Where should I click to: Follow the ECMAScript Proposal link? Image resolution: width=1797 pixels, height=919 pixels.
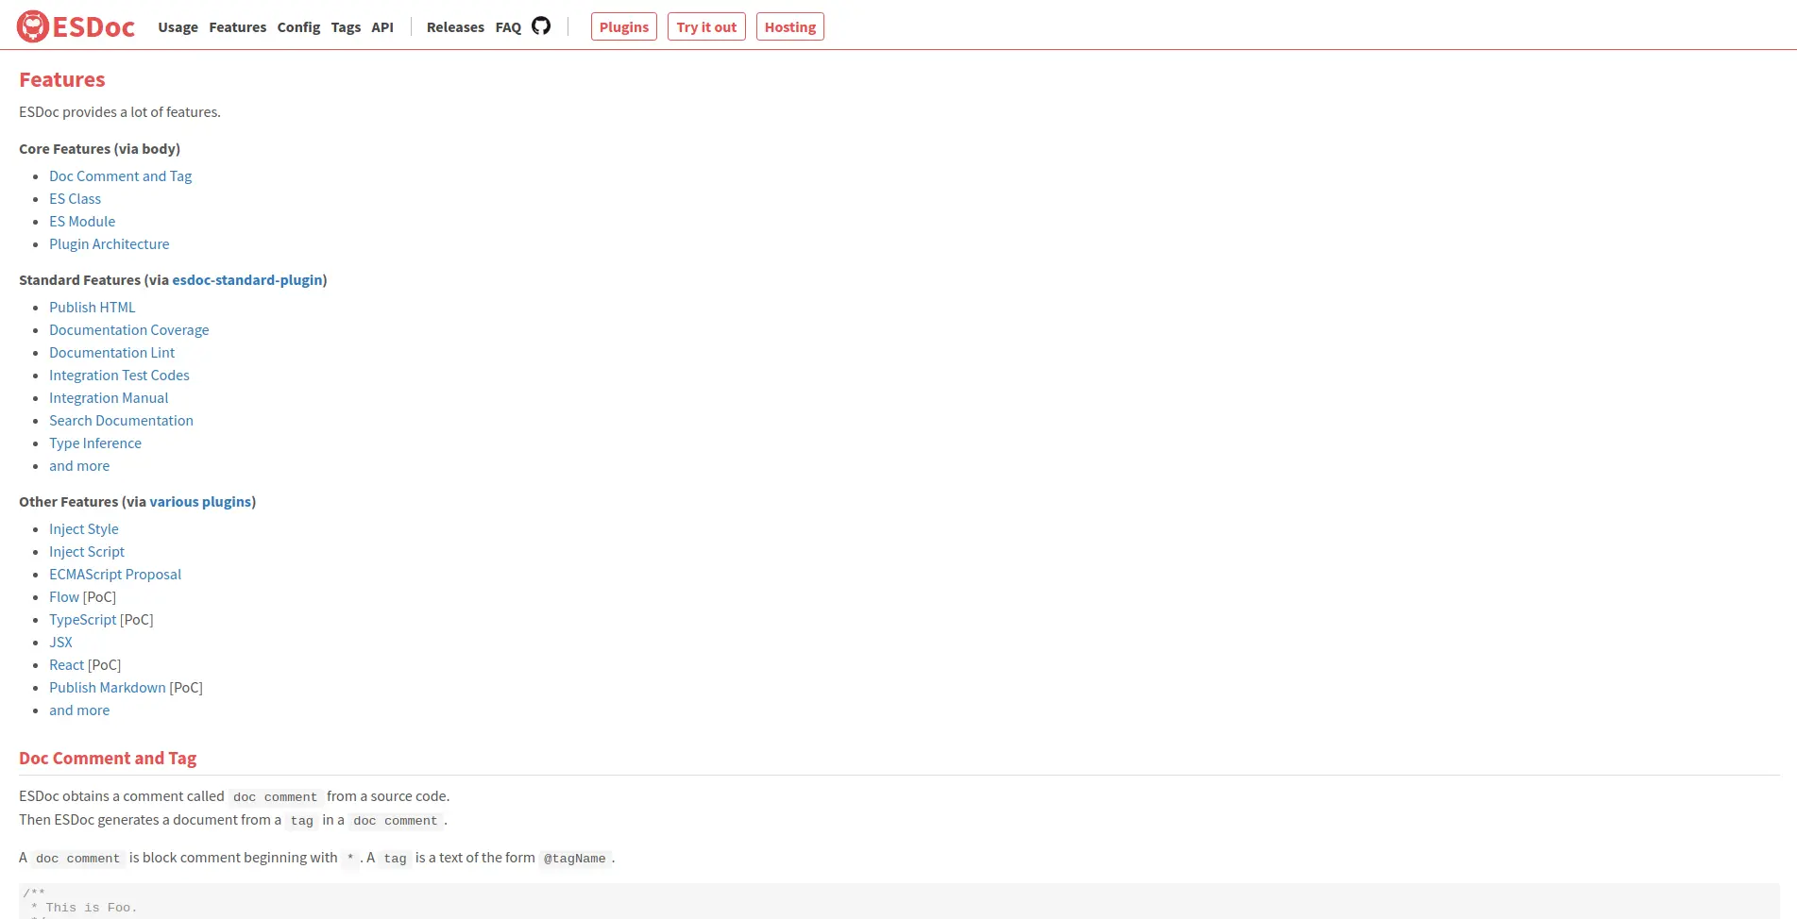(115, 575)
